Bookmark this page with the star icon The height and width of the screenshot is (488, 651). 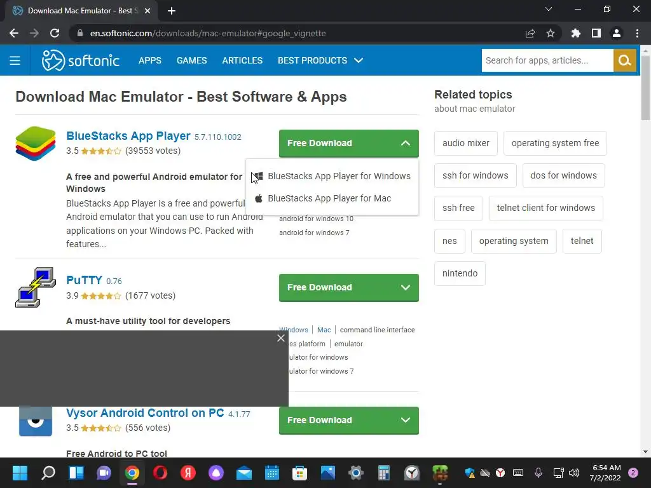pyautogui.click(x=551, y=33)
